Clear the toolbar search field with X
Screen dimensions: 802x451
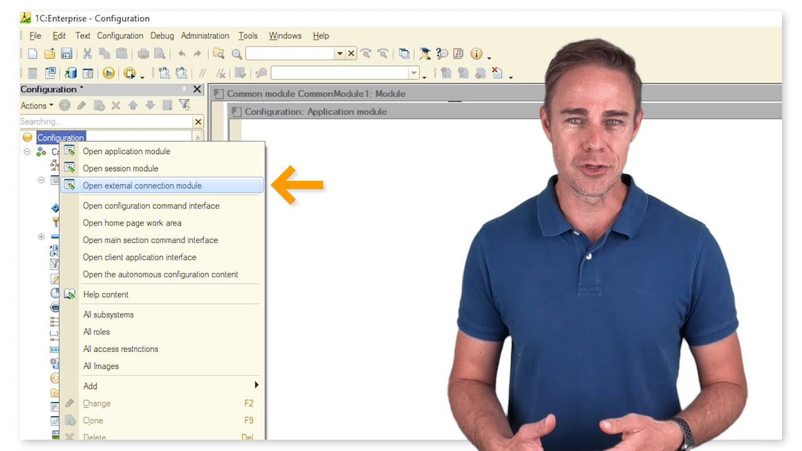pos(352,54)
